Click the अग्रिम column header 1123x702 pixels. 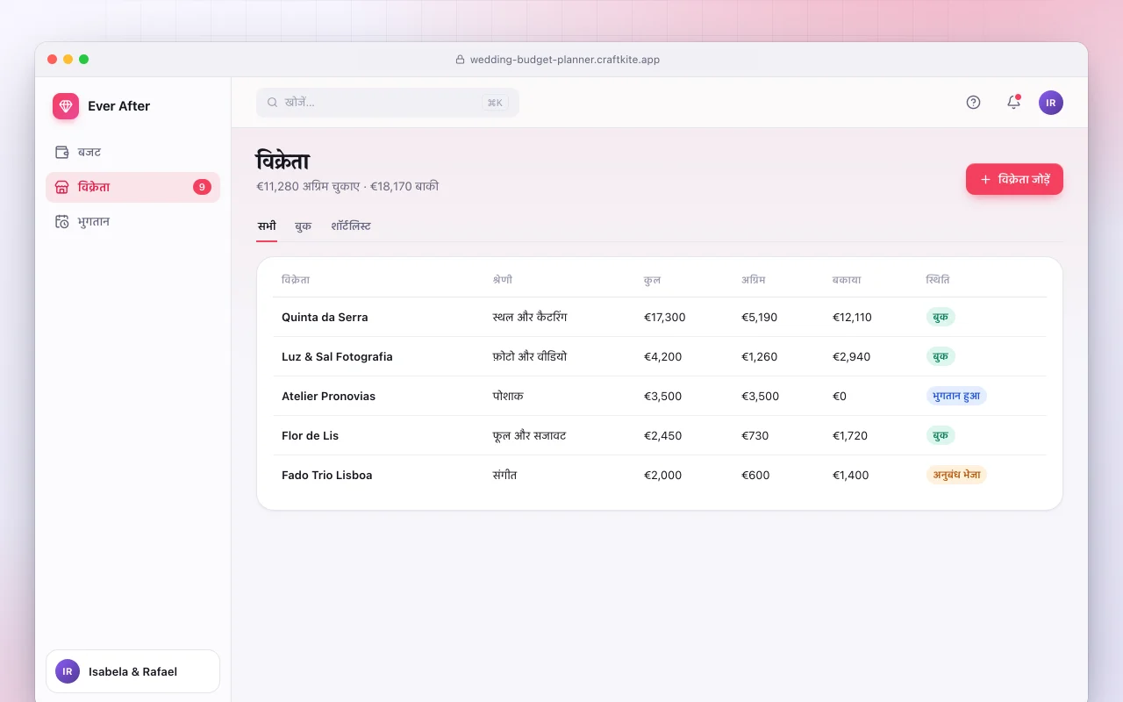pos(754,280)
